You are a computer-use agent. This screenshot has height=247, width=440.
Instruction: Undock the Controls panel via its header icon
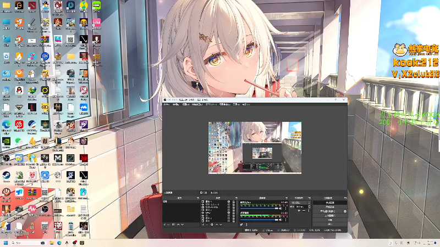tap(345, 198)
